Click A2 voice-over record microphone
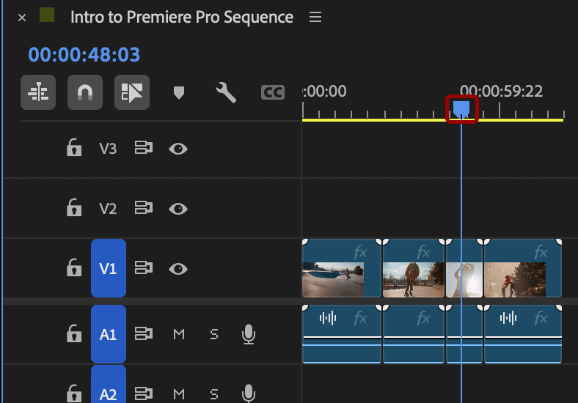The image size is (578, 403). (x=249, y=393)
